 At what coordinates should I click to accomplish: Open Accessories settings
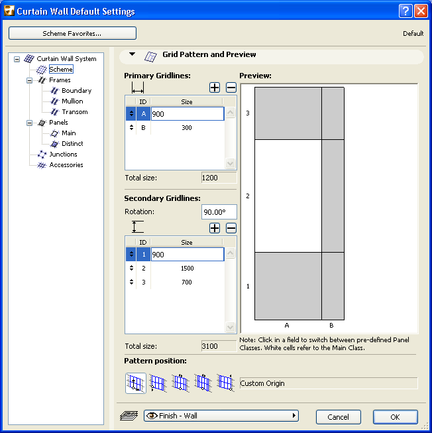coord(66,165)
